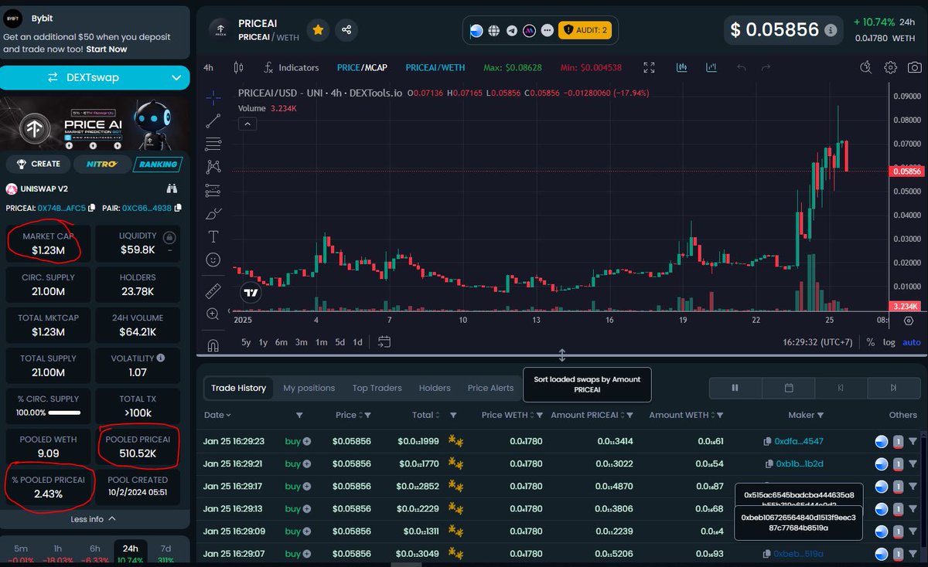The height and width of the screenshot is (567, 928).
Task: Open Maker column filter
Action: [820, 415]
